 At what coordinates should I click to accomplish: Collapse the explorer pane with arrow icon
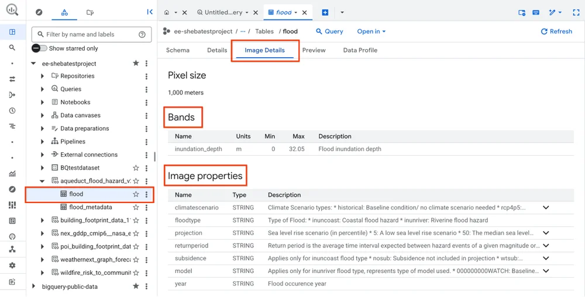(150, 12)
